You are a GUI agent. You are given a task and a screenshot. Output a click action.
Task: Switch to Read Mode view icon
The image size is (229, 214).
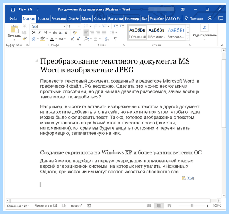pos(149,206)
